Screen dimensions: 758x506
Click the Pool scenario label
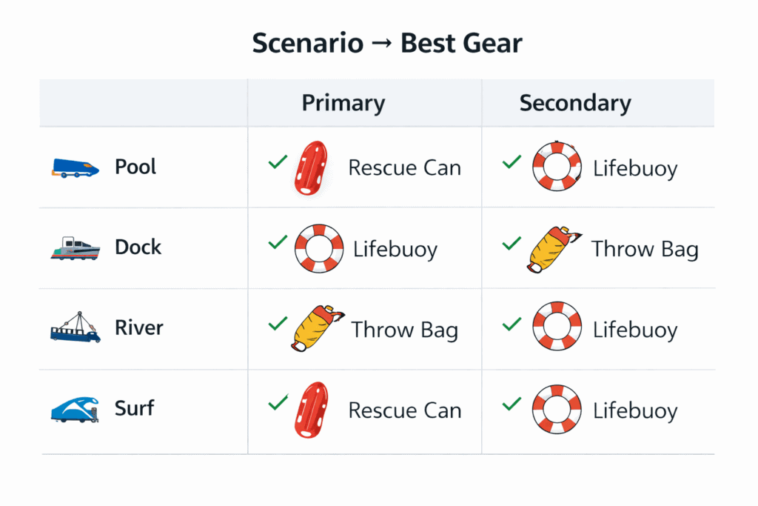135,167
